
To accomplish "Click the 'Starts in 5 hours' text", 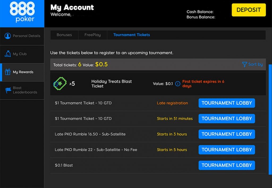I will click(172, 150).
